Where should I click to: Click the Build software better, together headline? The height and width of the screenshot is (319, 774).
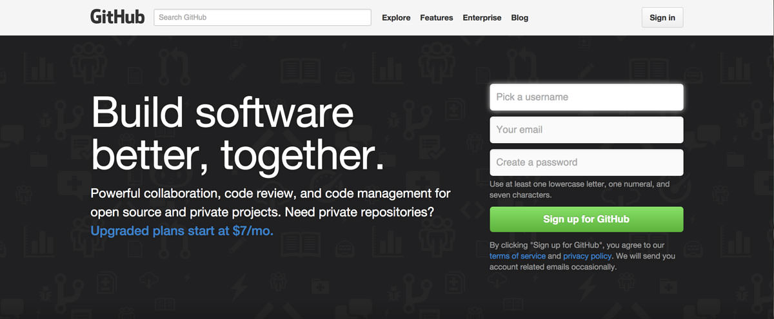click(237, 133)
